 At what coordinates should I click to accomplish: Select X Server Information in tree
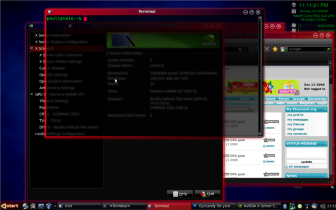pos(53,35)
